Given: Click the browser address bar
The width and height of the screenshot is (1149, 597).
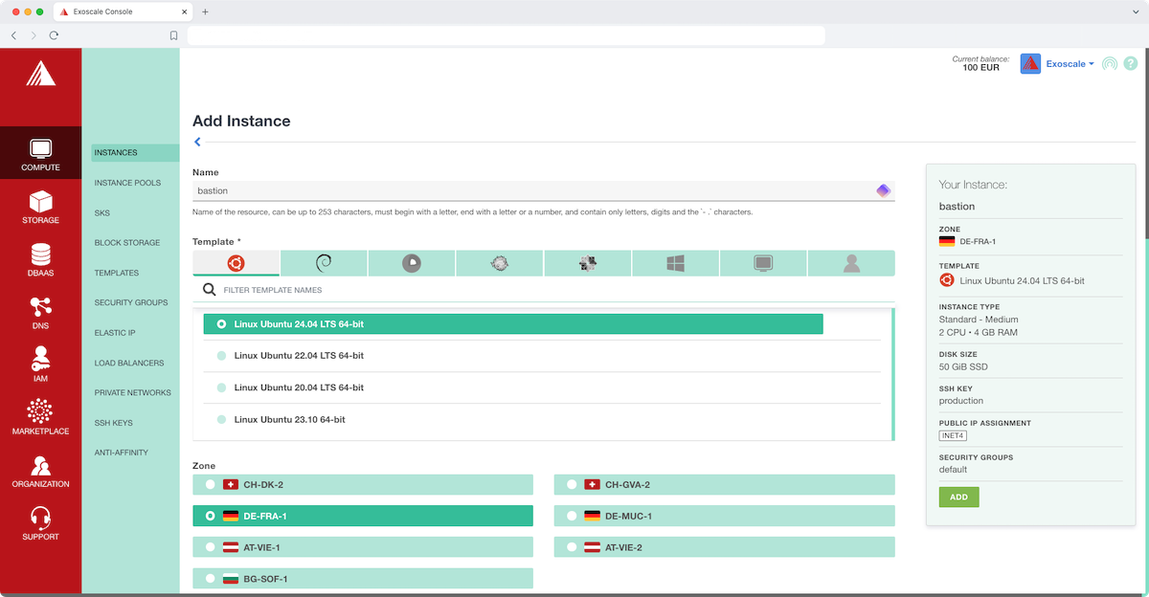Looking at the screenshot, I should (506, 35).
